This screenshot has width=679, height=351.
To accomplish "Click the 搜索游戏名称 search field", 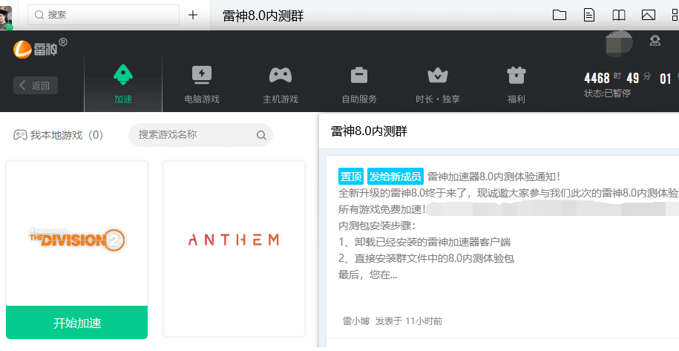I will (193, 135).
